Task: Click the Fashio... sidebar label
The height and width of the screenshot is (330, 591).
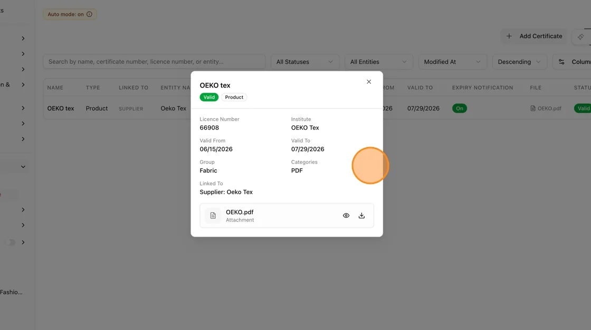Action: [11, 293]
